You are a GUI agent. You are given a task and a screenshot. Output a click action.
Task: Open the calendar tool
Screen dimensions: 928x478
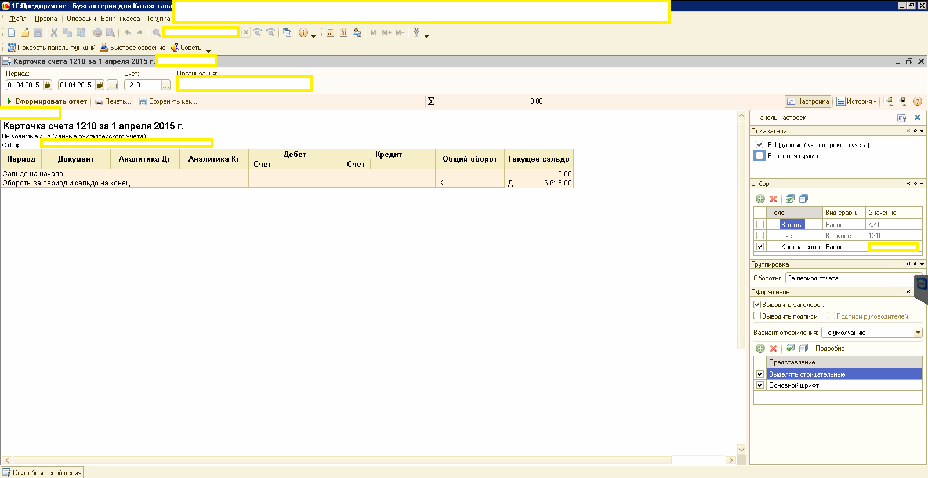tap(343, 32)
